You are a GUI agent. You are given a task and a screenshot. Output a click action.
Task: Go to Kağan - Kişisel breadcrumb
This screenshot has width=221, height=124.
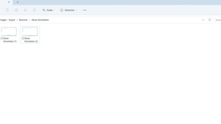click(8, 20)
